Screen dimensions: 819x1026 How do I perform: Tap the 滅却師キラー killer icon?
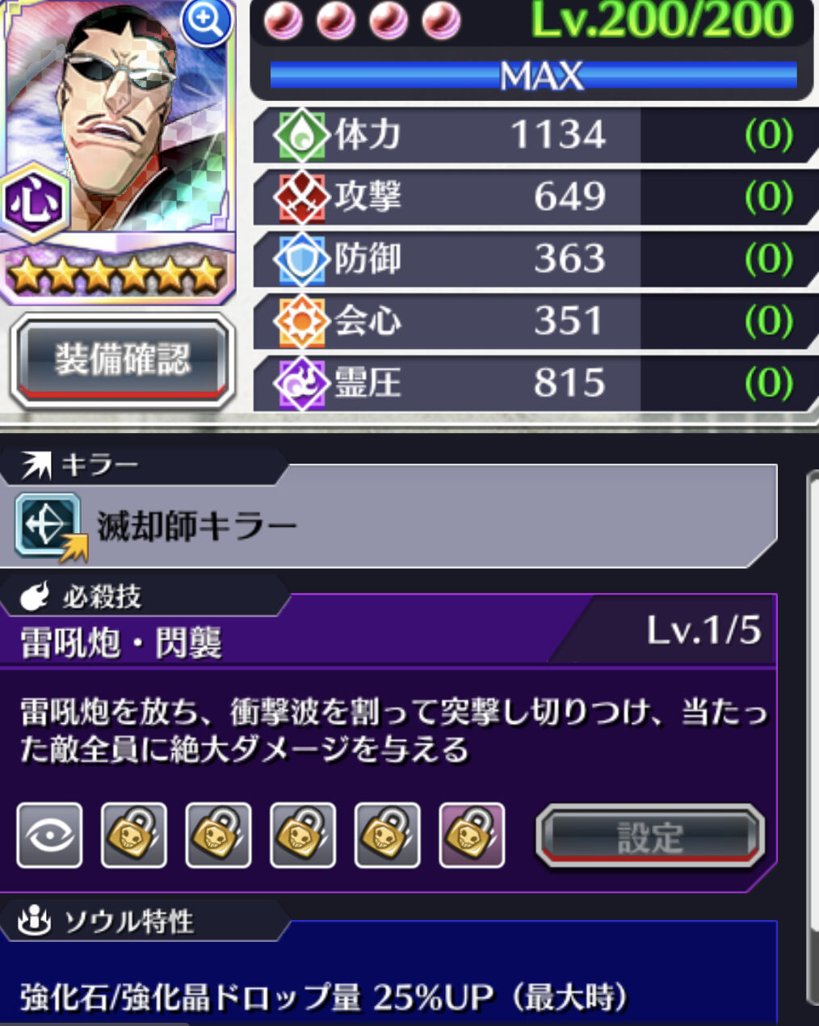[50, 528]
